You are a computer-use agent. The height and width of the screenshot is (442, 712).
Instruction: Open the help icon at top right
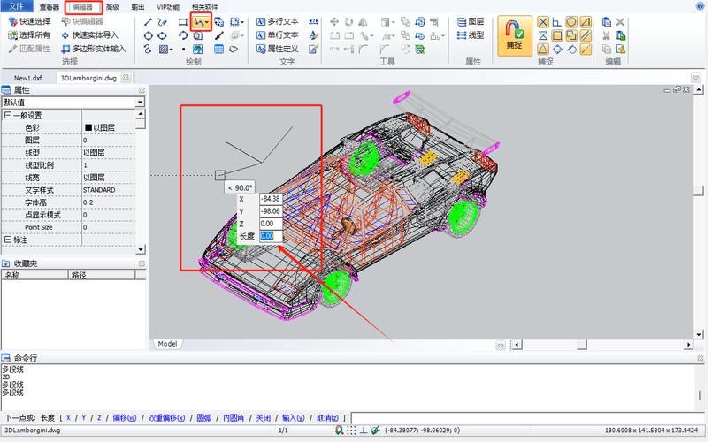click(700, 6)
